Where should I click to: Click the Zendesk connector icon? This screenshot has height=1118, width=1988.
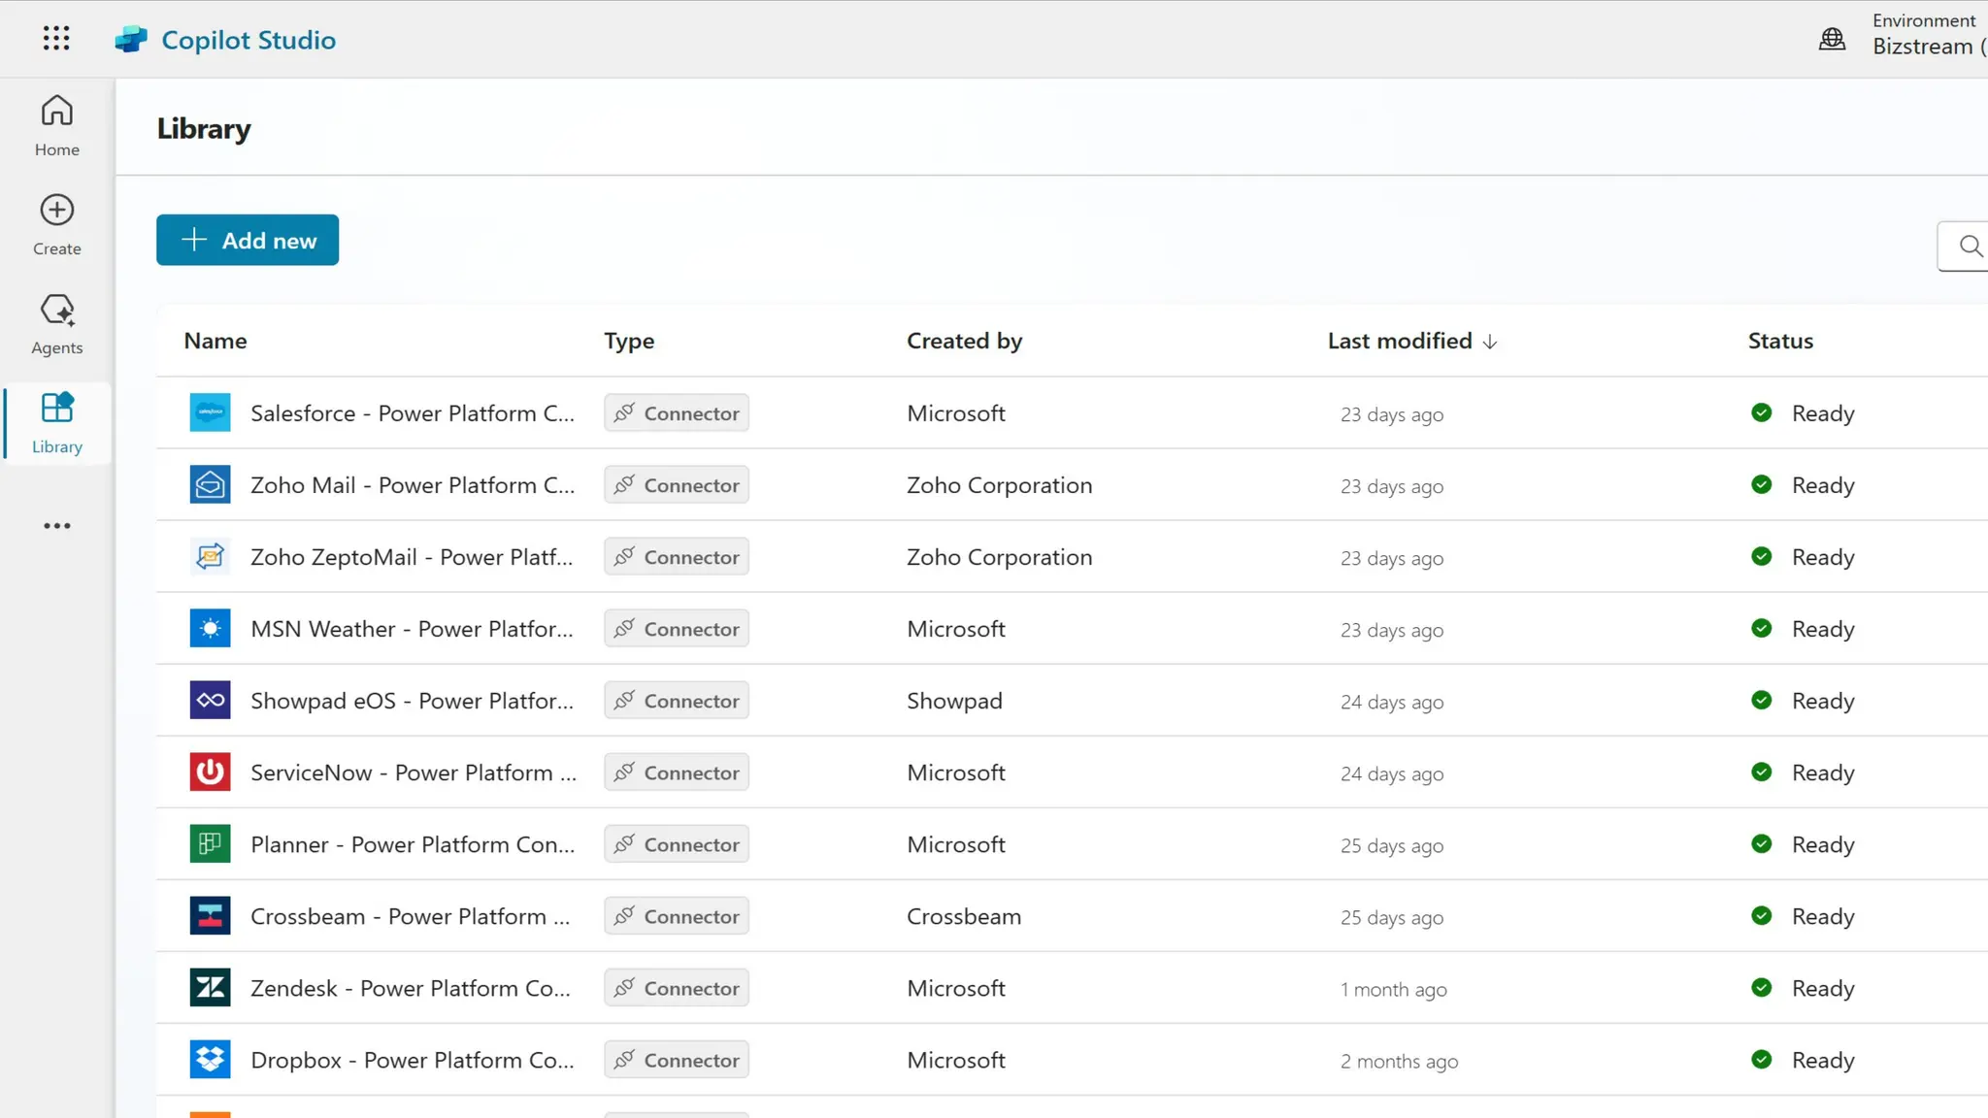(x=210, y=988)
